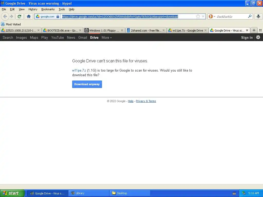This screenshot has width=263, height=197.
Task: Open the home page
Action: [29, 16]
